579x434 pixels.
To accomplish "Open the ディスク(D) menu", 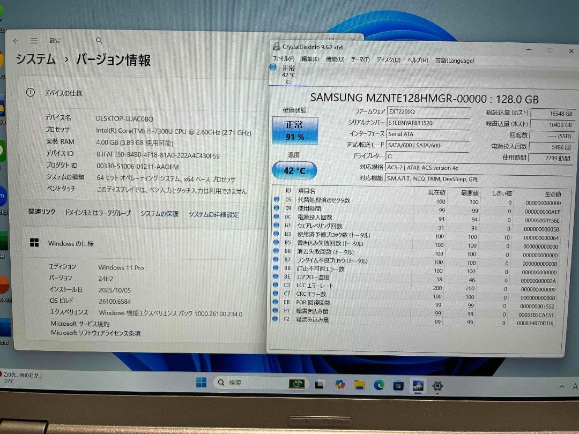I will (388, 60).
